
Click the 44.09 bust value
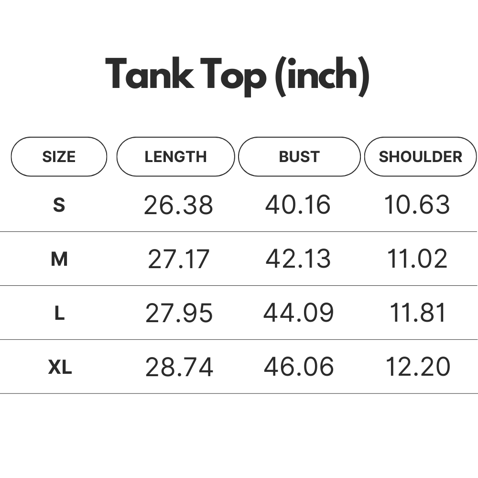(x=299, y=313)
